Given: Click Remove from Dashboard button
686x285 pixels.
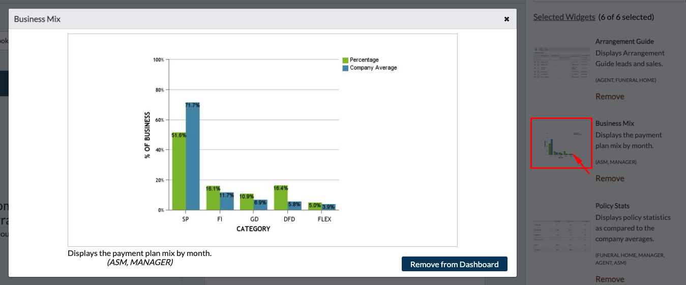Looking at the screenshot, I should pos(455,264).
